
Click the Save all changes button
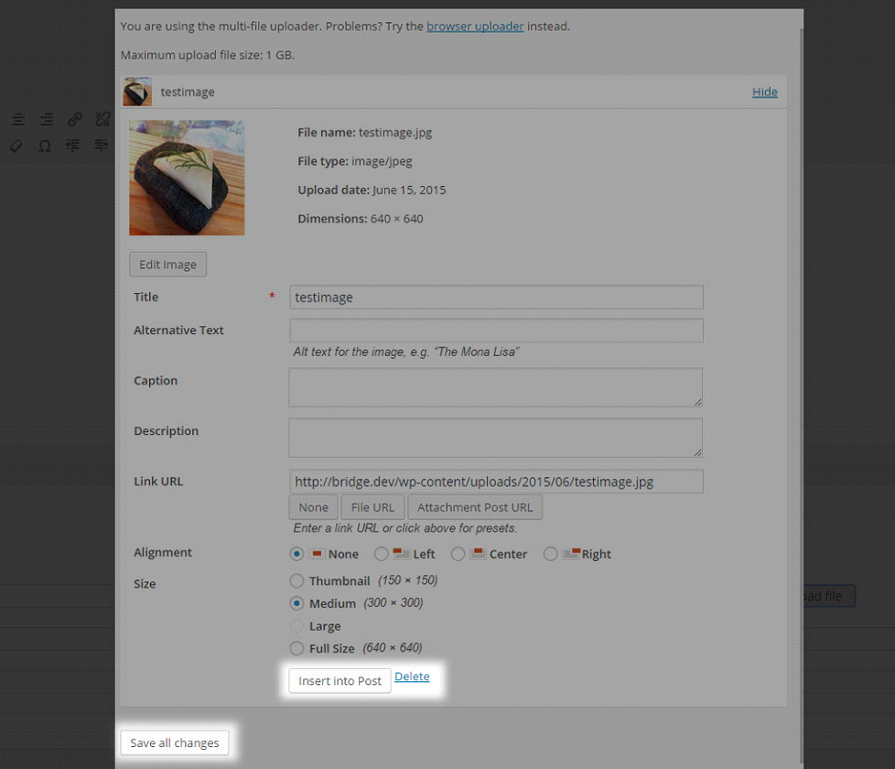tap(174, 742)
